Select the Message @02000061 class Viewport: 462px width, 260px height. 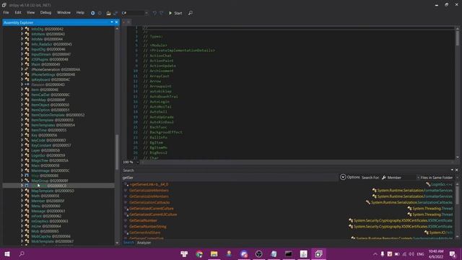48,211
